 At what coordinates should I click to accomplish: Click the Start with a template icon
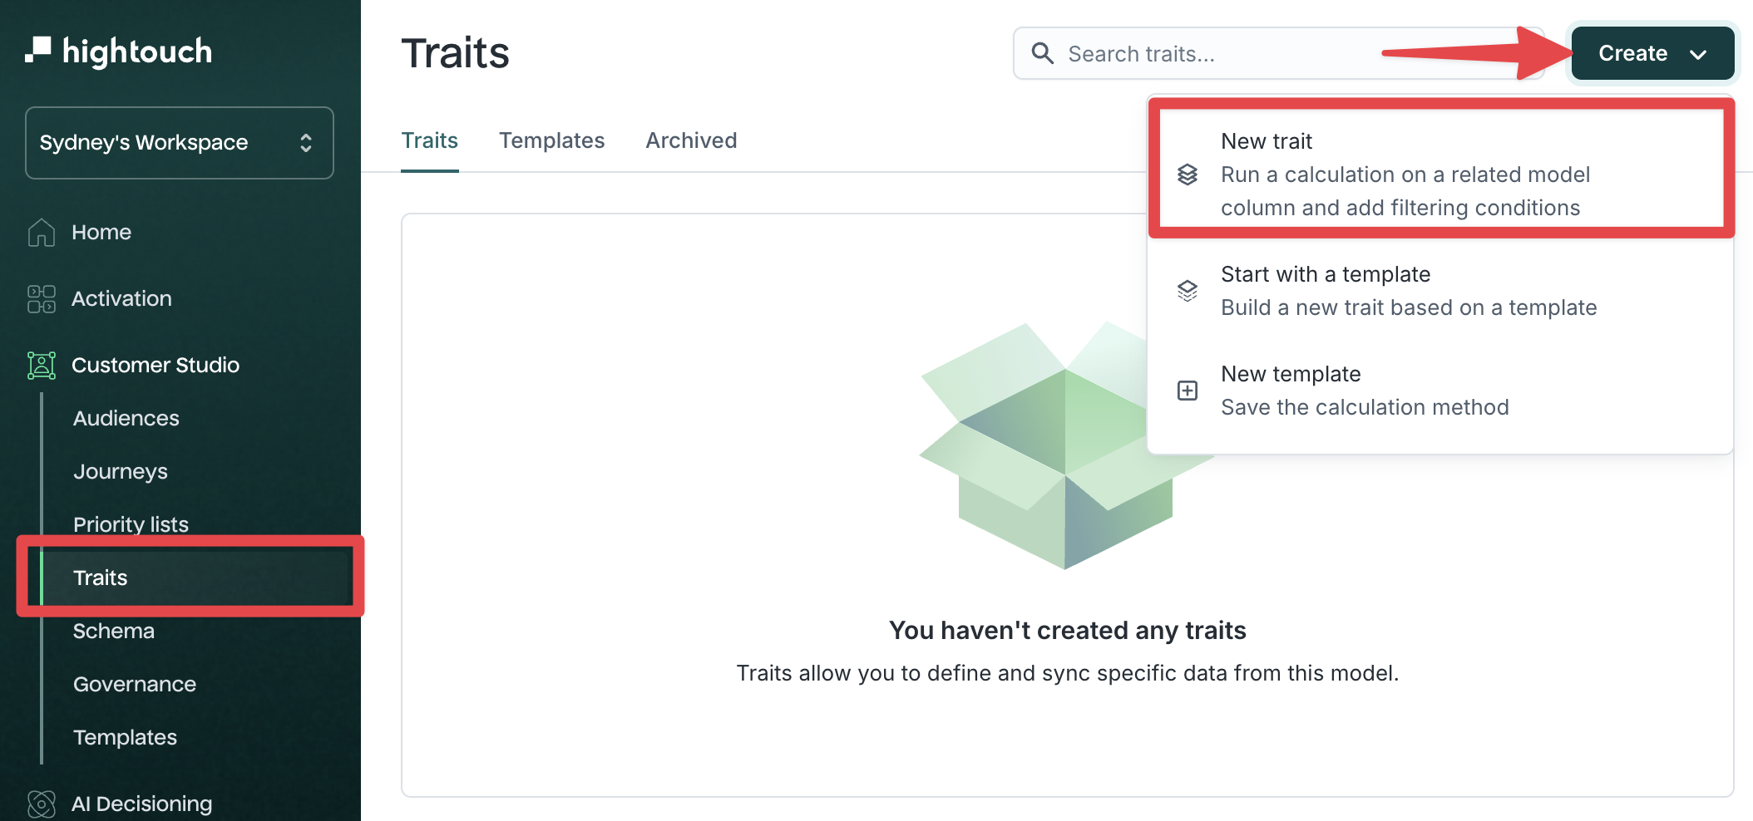click(1188, 291)
